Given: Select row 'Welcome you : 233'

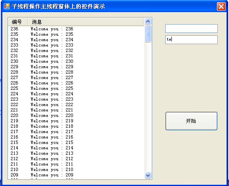Looking at the screenshot, I should pos(76,45).
